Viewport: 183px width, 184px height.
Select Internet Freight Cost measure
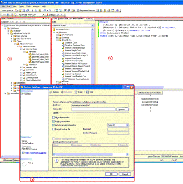coord(73,50)
